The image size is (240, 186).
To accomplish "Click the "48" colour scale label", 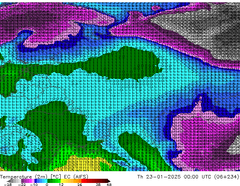I will click(109, 184).
